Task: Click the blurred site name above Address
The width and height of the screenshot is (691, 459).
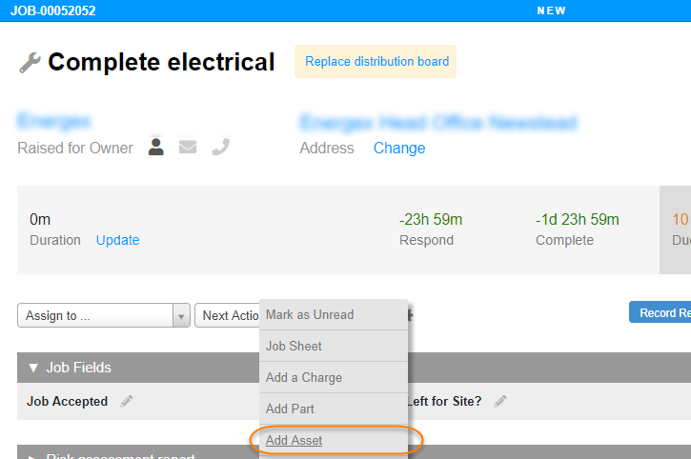Action: (437, 123)
